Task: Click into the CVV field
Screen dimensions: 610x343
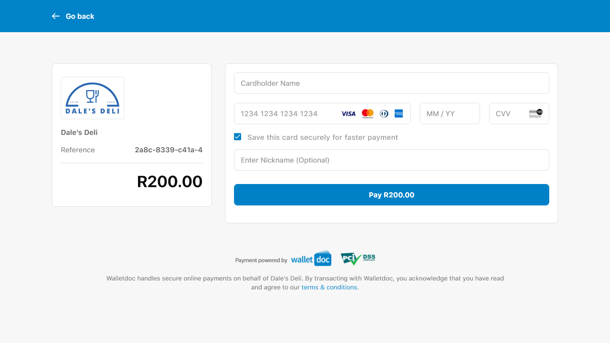Action: point(509,113)
